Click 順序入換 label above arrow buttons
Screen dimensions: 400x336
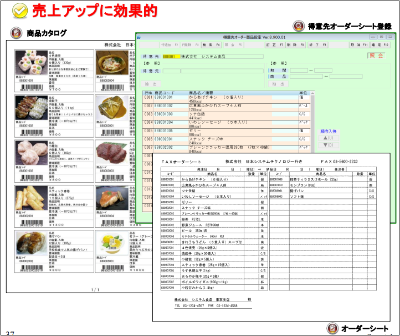tap(329, 132)
